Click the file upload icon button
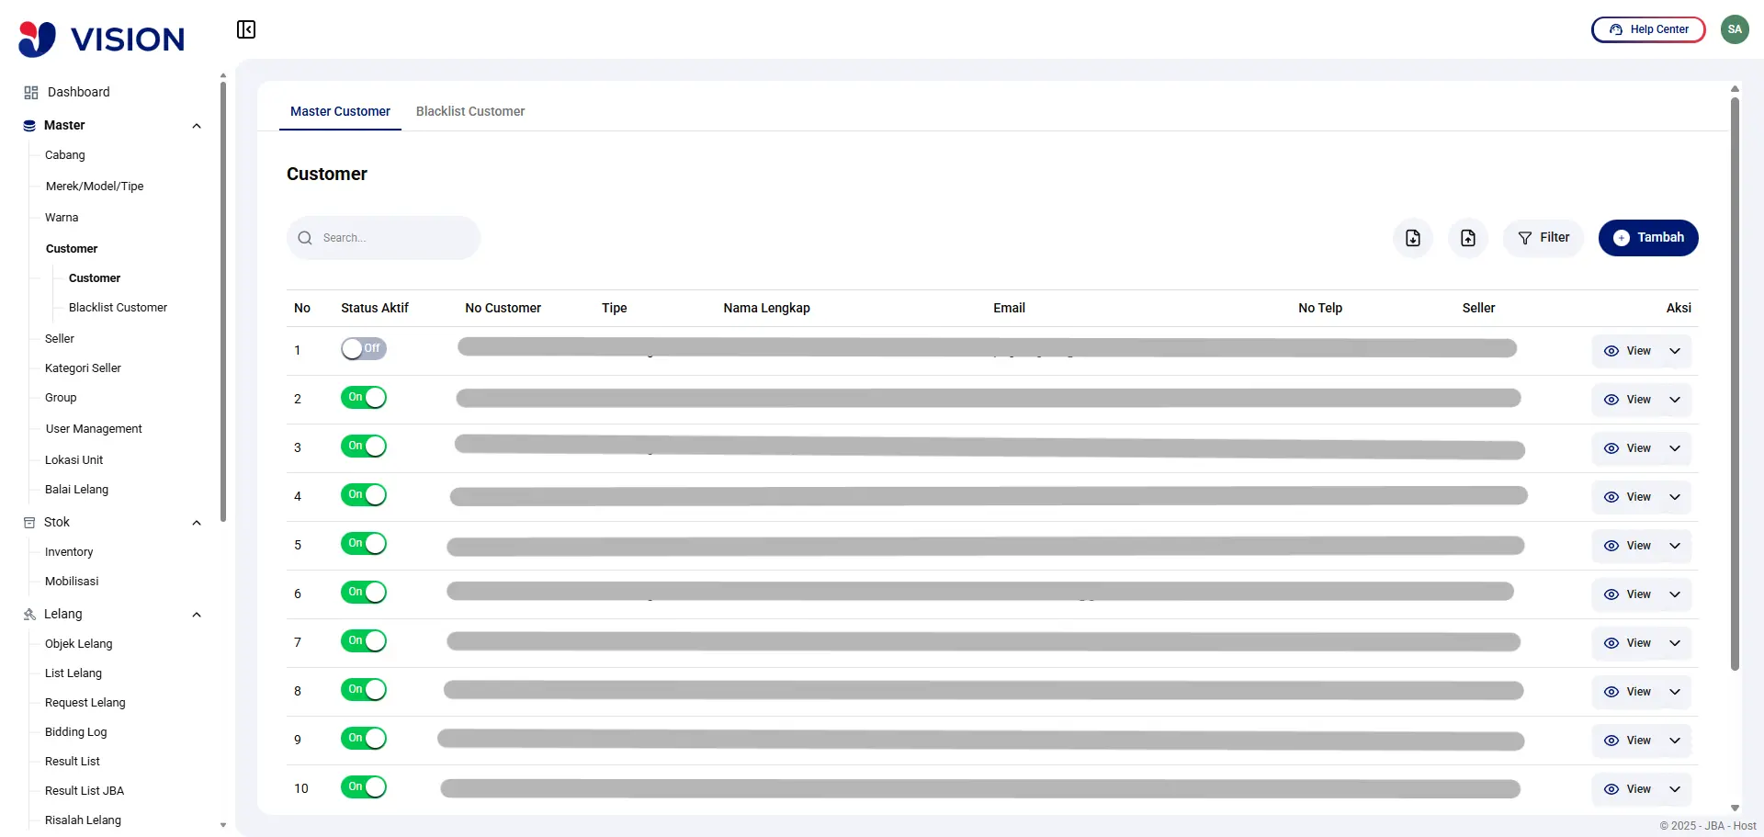1764x837 pixels. (1467, 238)
